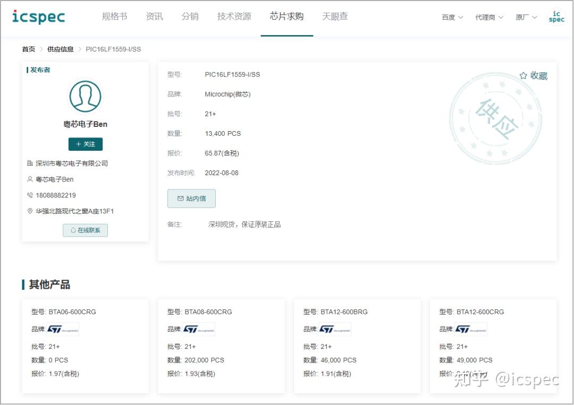Click the person icon next to 粤芯电子Ben
Screen dimensions: 574x405
pyautogui.click(x=31, y=179)
